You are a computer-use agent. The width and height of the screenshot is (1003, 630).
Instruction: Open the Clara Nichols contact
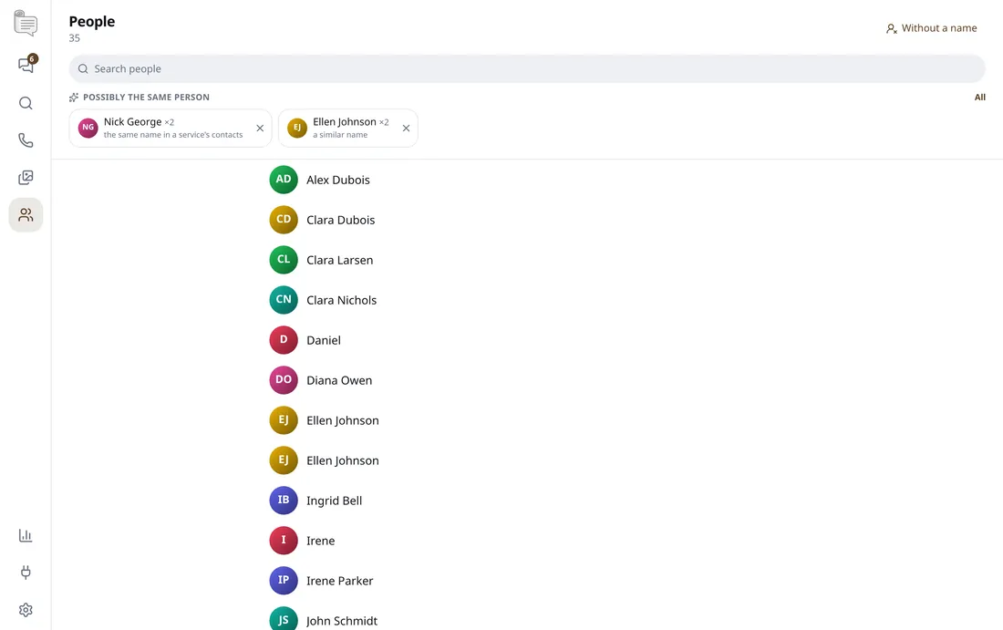[x=342, y=300]
